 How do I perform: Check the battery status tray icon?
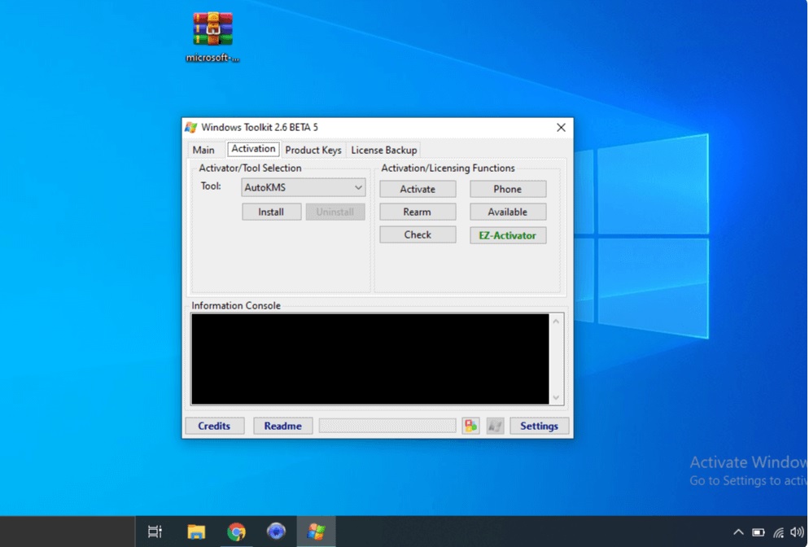click(759, 532)
